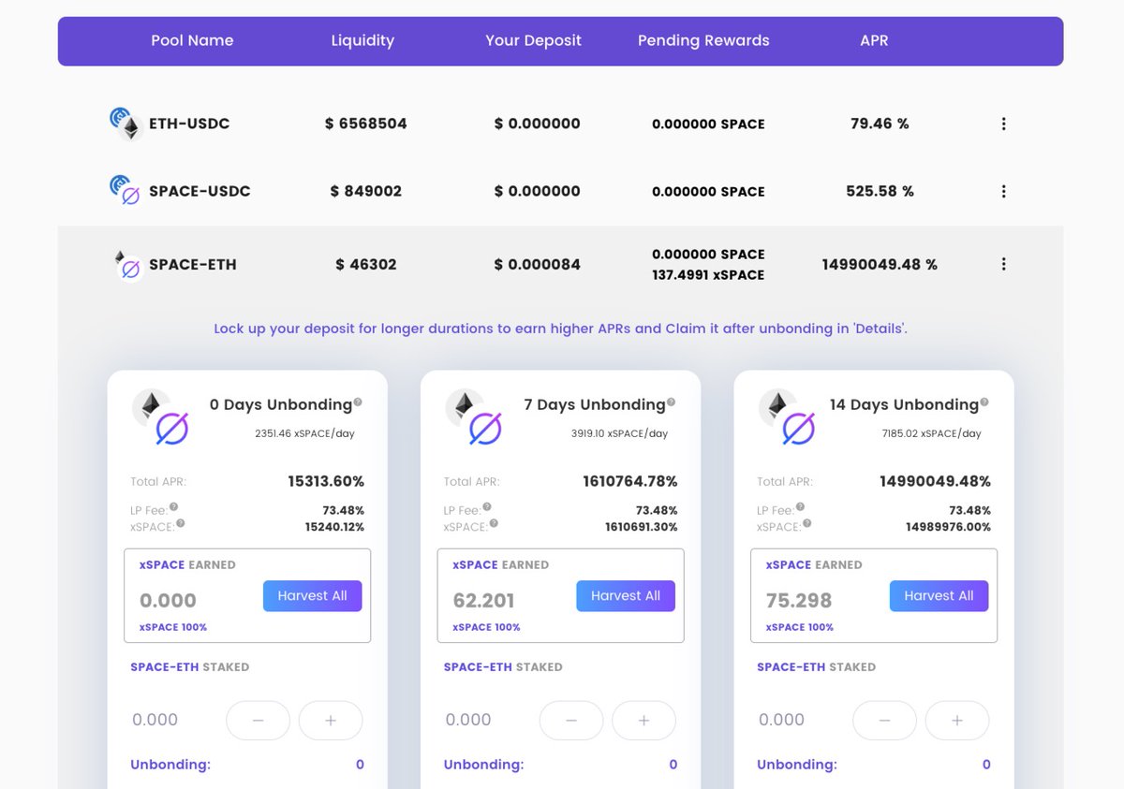Click plus button in 7 Days Unbonding card

tap(643, 721)
